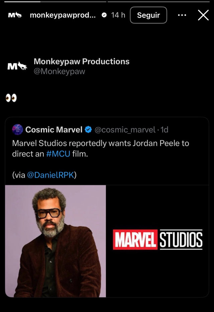The width and height of the screenshot is (214, 312).
Task: Follow the #MCU hashtag link
Action: [58, 154]
